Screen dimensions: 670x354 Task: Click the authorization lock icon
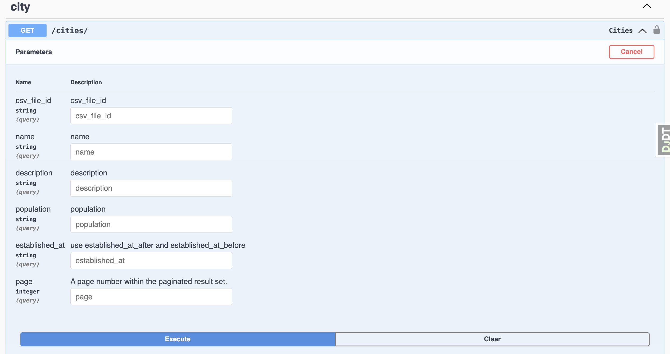pos(657,30)
